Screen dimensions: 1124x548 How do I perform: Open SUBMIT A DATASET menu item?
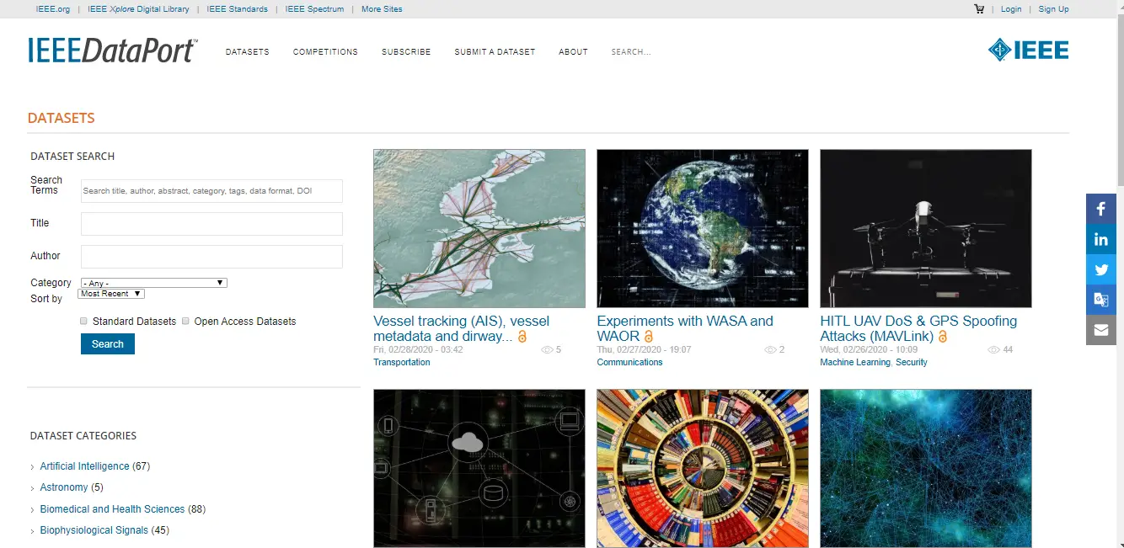tap(495, 51)
